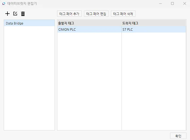Image resolution: width=190 pixels, height=140 pixels.
Task: Confirm with the 확인 button
Action: [178, 136]
